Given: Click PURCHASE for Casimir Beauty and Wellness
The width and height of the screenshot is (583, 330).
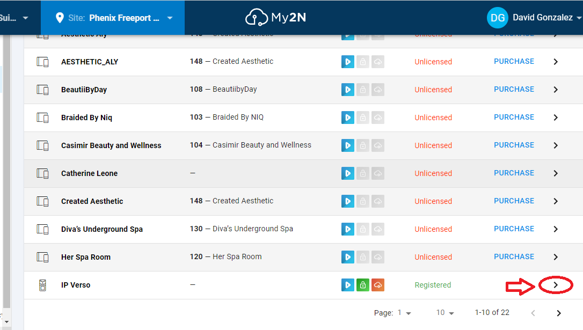Looking at the screenshot, I should pos(514,145).
